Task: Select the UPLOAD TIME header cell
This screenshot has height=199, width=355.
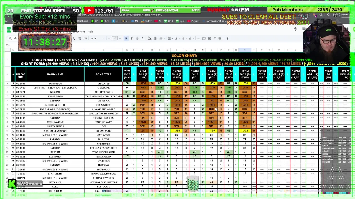Action: pos(21,74)
